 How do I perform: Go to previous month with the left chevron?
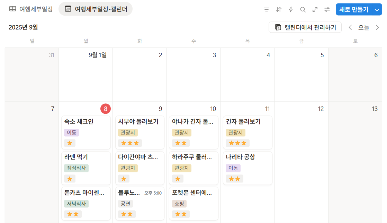(x=350, y=27)
